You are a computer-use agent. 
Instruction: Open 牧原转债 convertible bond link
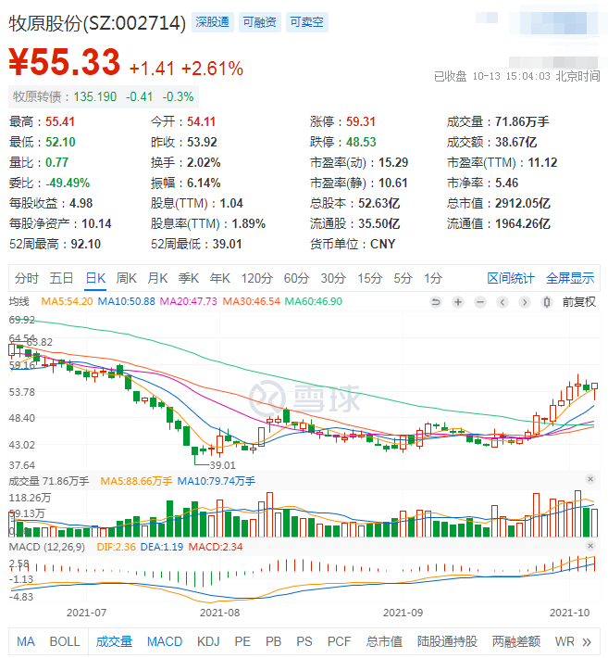point(104,97)
